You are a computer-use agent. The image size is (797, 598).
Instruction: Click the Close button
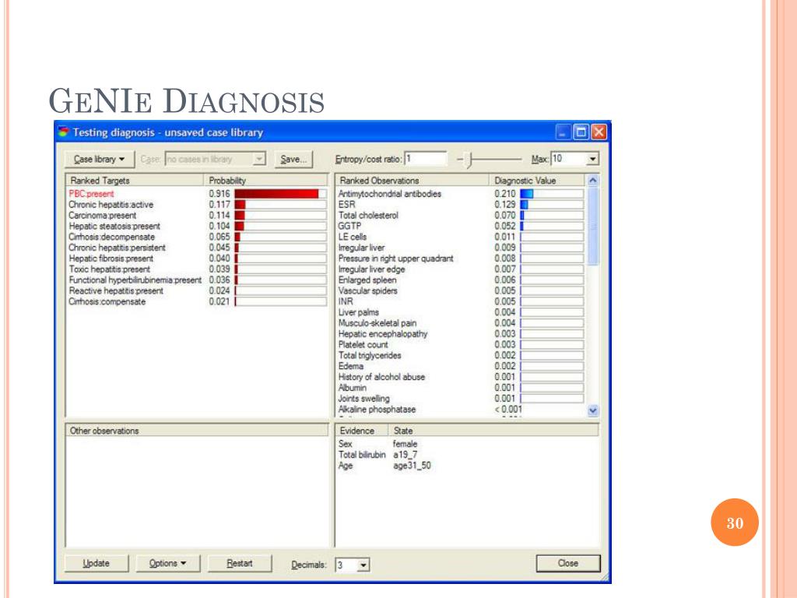(x=567, y=564)
